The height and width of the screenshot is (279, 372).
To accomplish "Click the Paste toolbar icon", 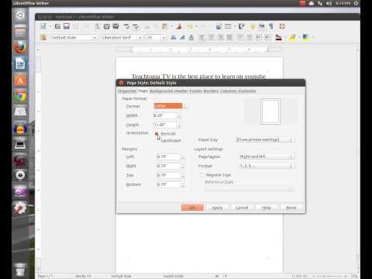I will coord(165,26).
